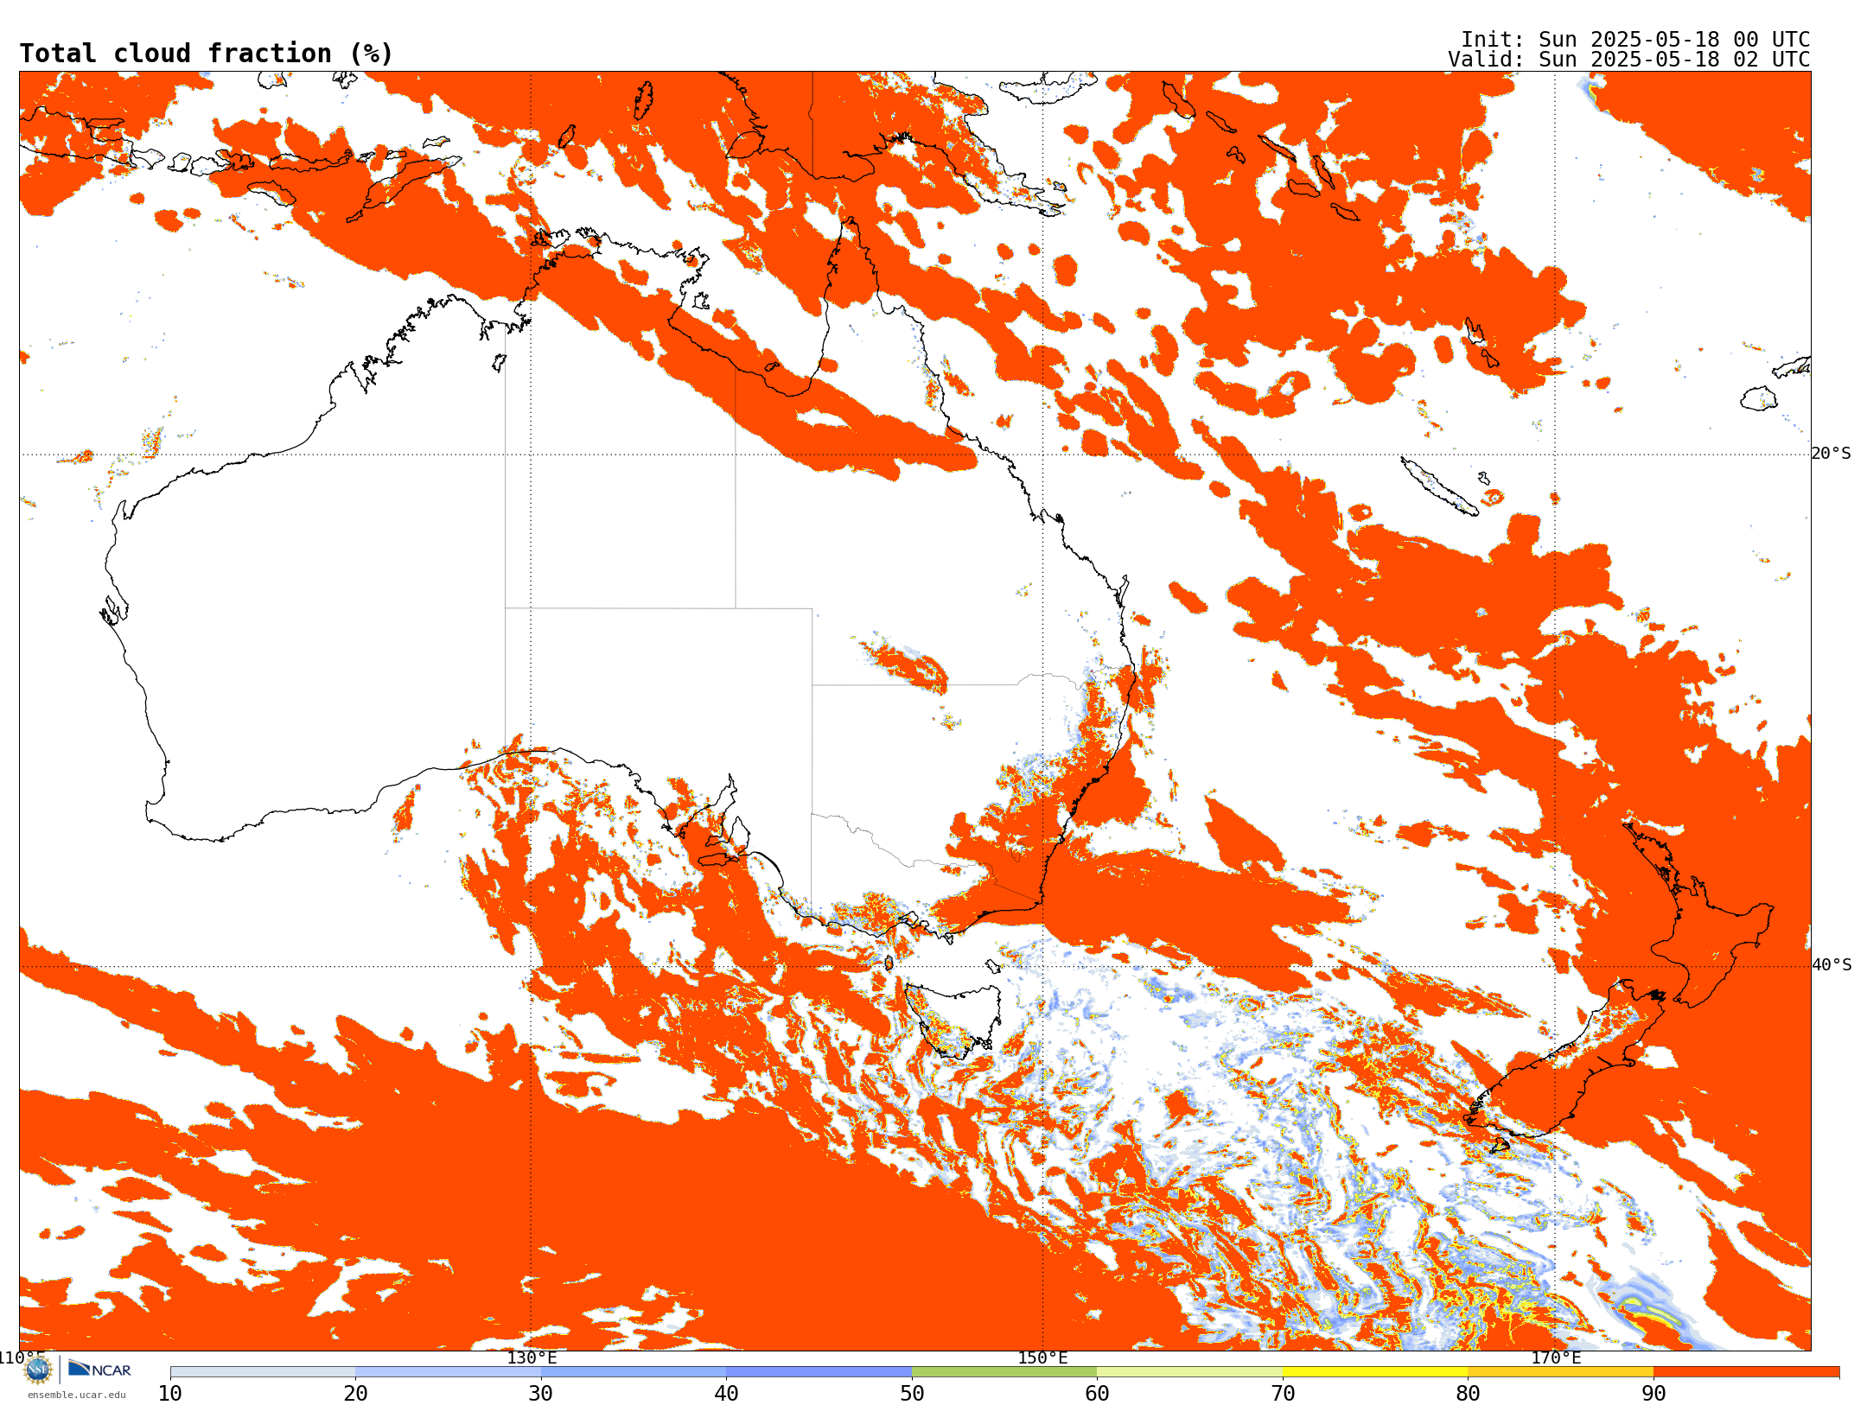This screenshot has height=1405, width=1867.
Task: Click the colorbar label 80
Action: click(1468, 1393)
